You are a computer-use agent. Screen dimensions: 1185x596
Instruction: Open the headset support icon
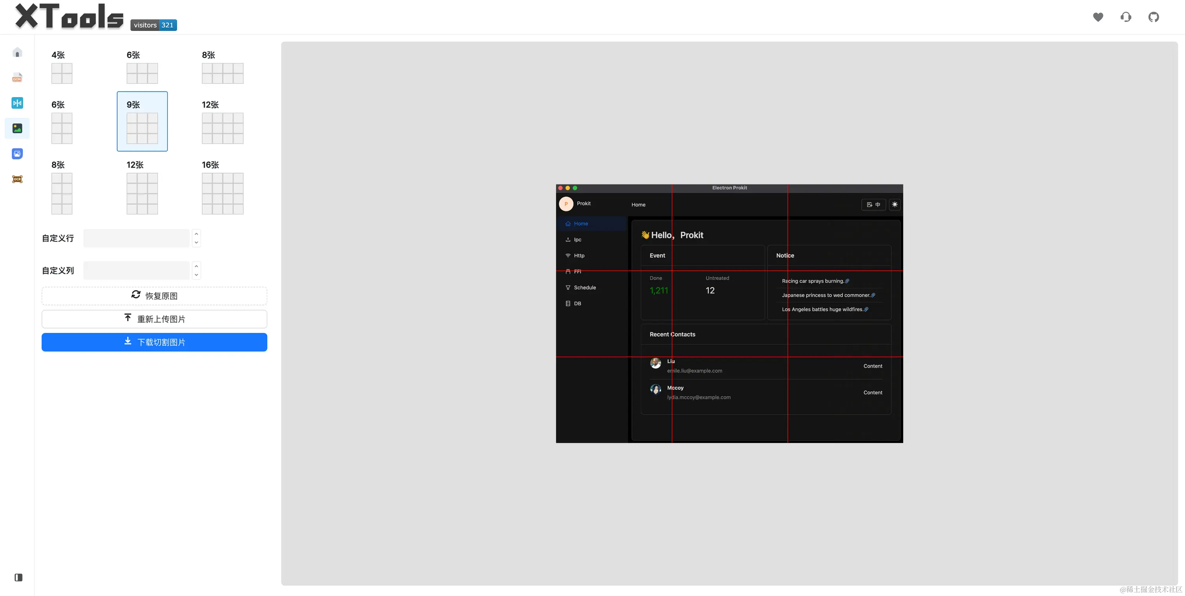[1126, 17]
